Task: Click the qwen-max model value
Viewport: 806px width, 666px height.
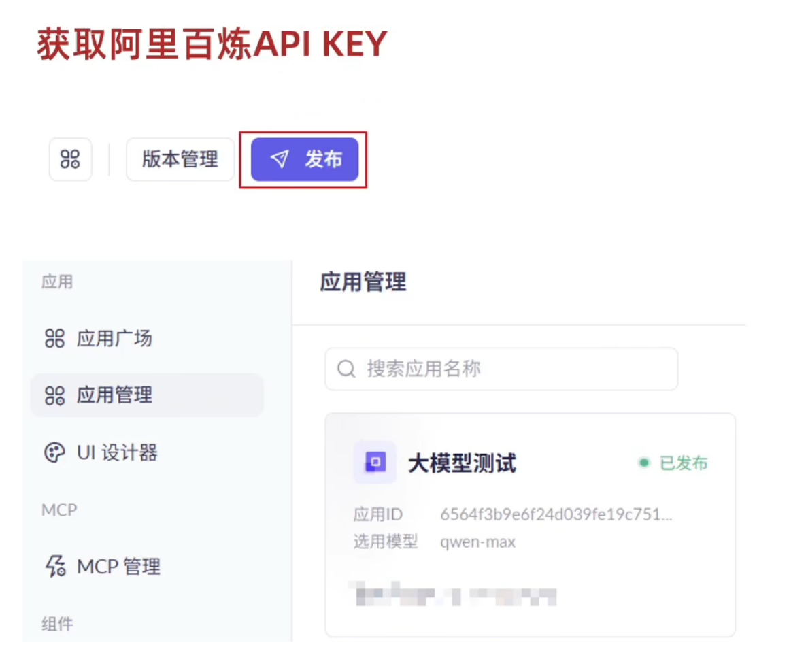Action: (x=477, y=542)
